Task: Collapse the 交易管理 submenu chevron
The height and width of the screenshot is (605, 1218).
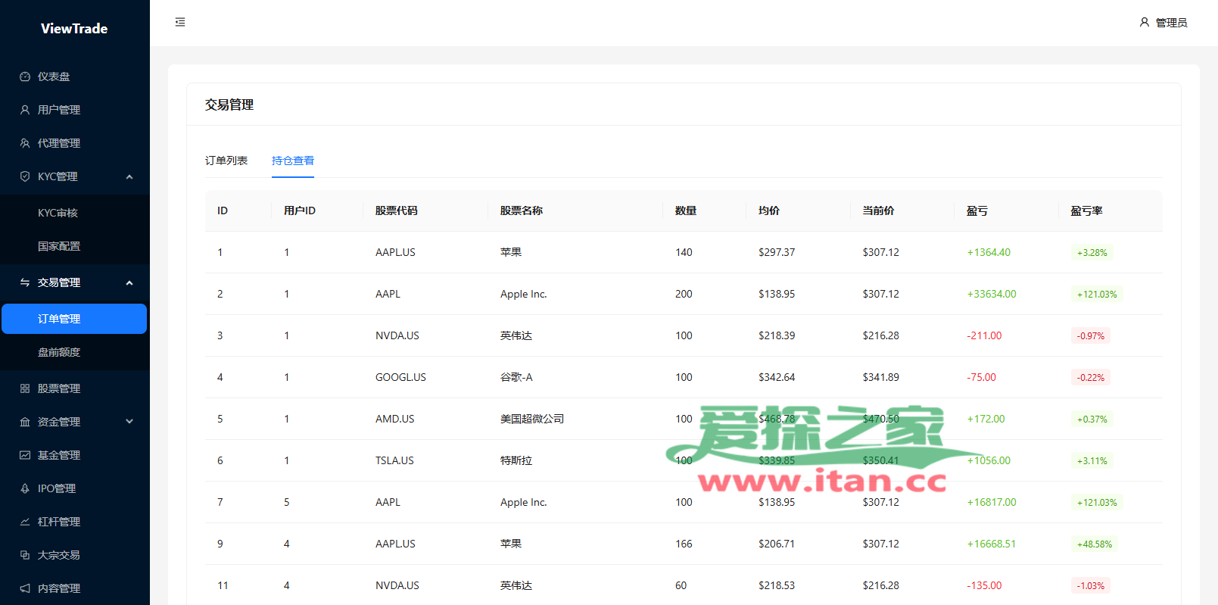Action: [x=129, y=282]
